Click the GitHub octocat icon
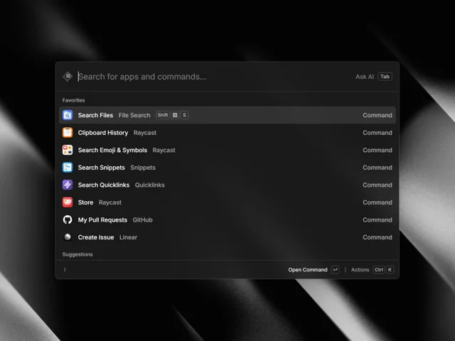This screenshot has width=455, height=341. pos(68,220)
